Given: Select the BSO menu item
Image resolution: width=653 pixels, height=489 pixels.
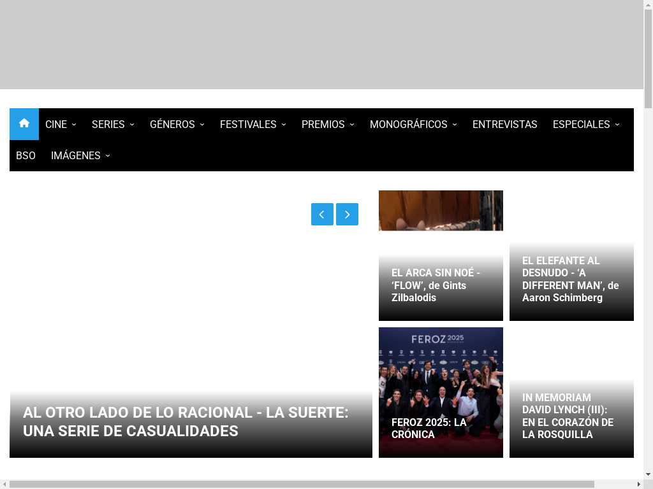Looking at the screenshot, I should pos(26,155).
